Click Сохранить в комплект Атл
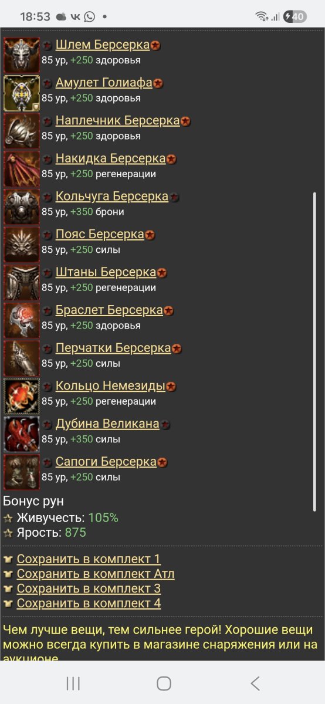The image size is (325, 704). click(x=96, y=573)
